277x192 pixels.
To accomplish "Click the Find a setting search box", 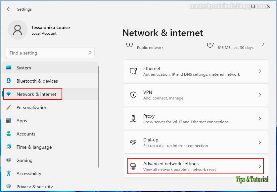I will click(50, 53).
